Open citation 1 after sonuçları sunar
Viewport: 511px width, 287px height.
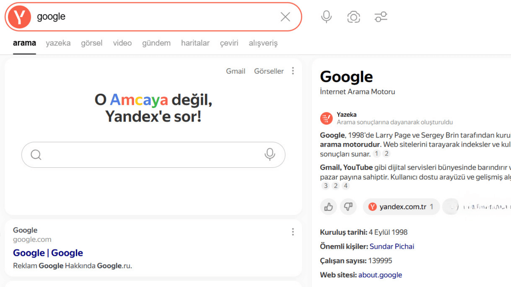pyautogui.click(x=376, y=154)
